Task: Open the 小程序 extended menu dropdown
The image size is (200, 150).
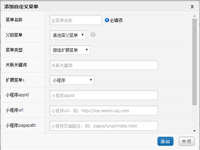Action: tap(72, 80)
